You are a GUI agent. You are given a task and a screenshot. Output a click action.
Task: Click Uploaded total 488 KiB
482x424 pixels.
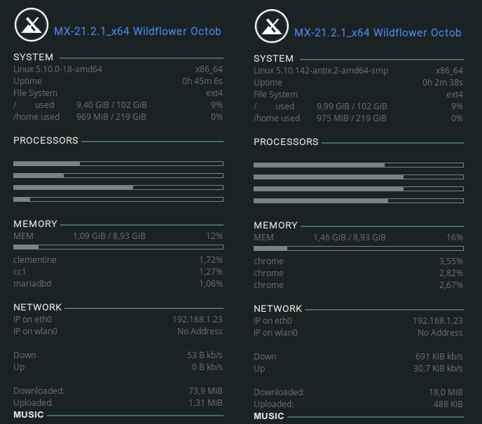pos(448,404)
